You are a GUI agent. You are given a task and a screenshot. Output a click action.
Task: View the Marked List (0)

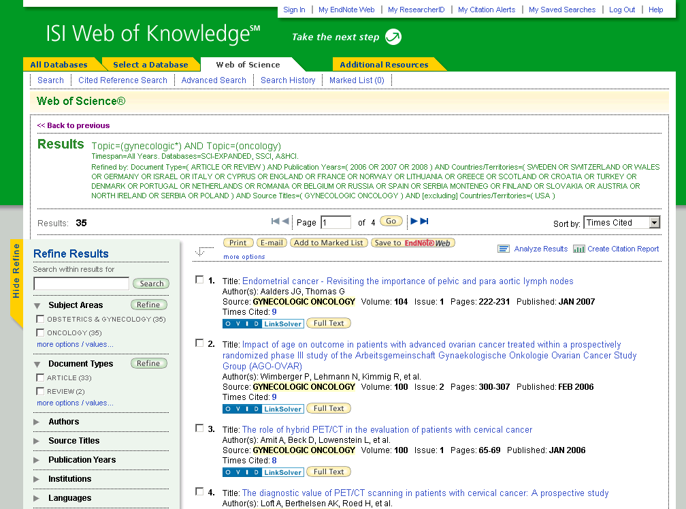click(x=357, y=80)
